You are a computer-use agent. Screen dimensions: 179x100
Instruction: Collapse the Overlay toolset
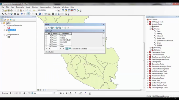tap(150, 29)
